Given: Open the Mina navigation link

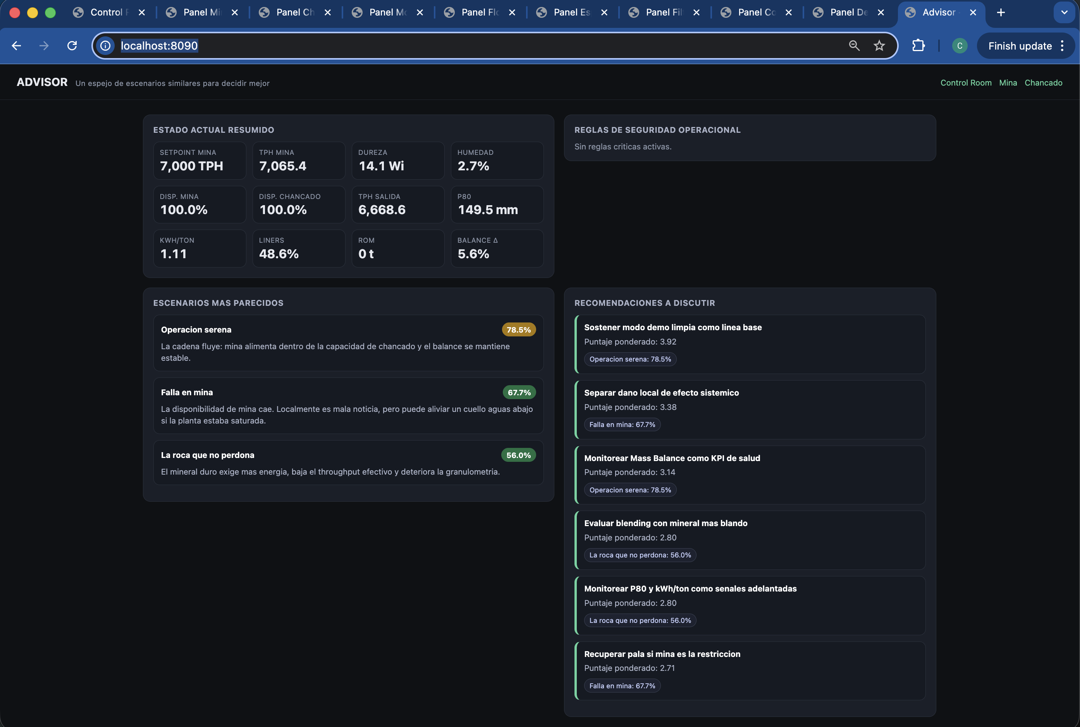Looking at the screenshot, I should click(1008, 82).
